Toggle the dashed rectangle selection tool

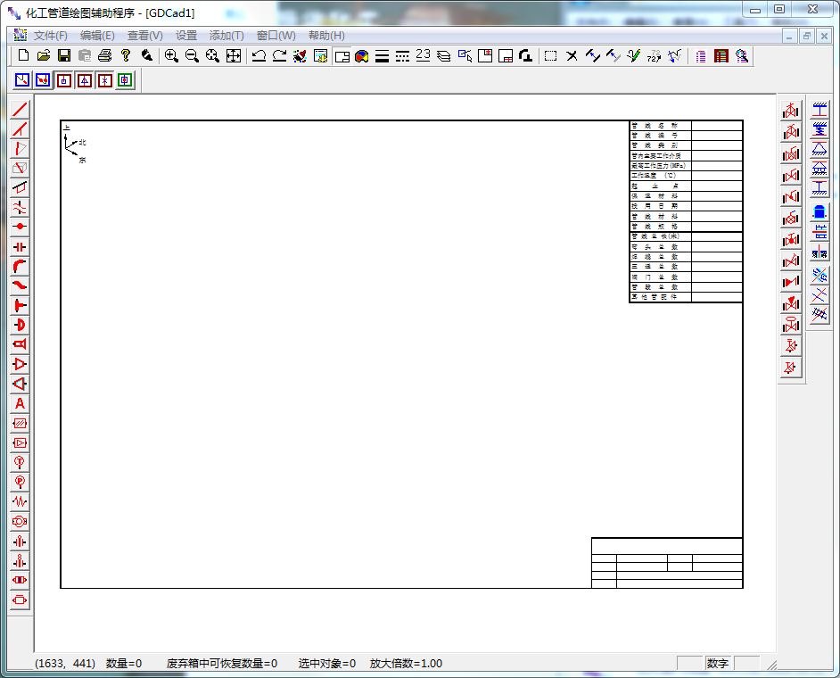(x=551, y=55)
